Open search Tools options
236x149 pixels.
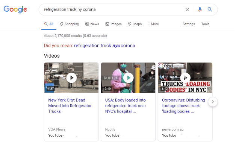click(205, 24)
